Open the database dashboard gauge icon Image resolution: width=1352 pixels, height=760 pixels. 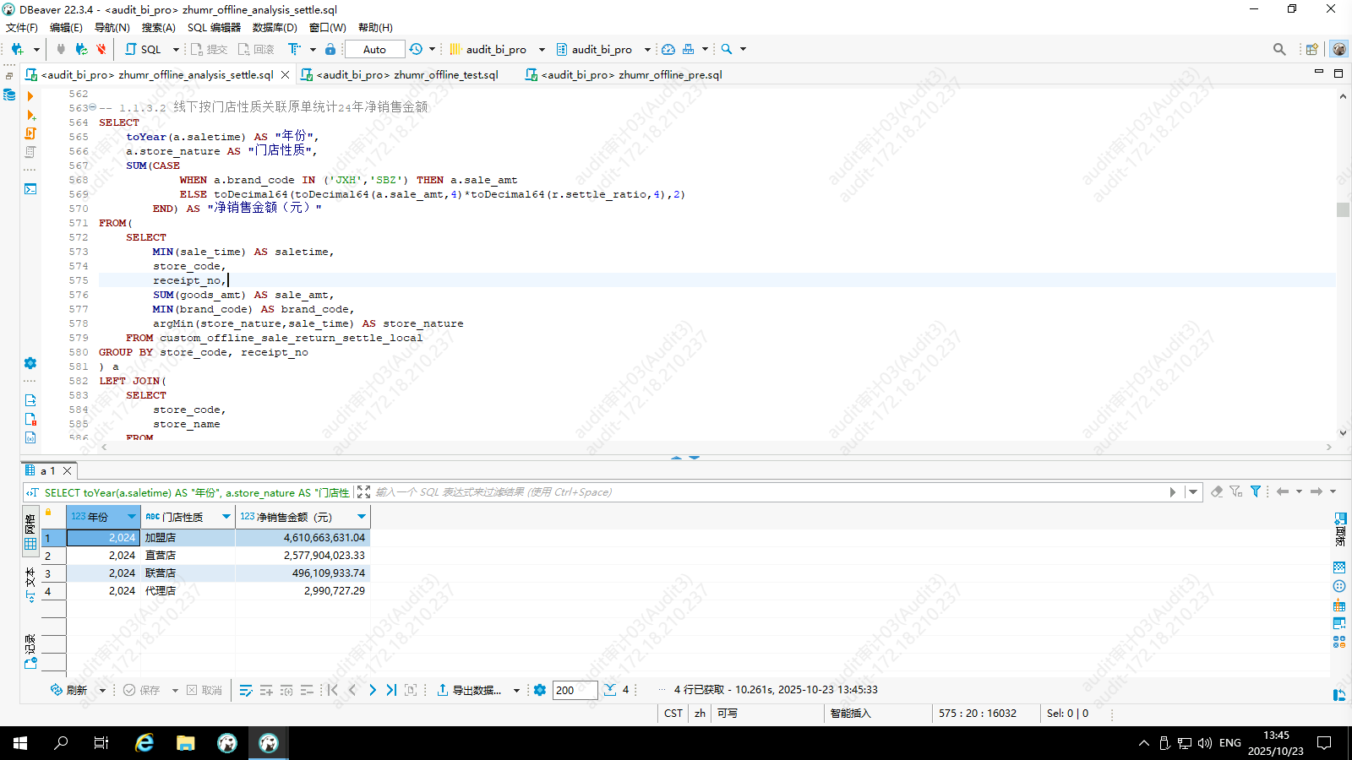pyautogui.click(x=668, y=49)
